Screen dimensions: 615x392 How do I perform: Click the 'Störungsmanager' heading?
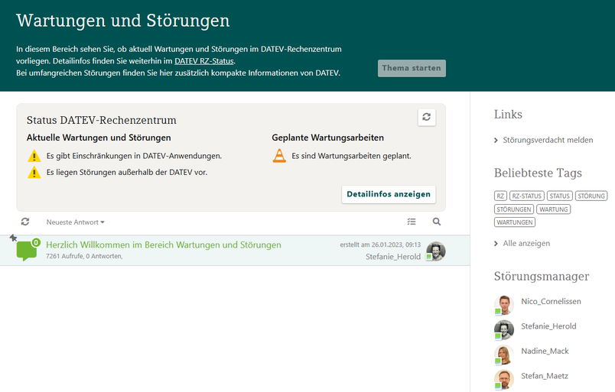(542, 277)
